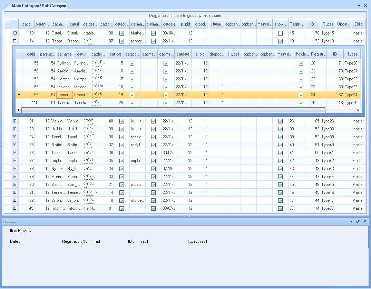
Task: Click the catdate header in the main grid
Action: (x=169, y=24)
